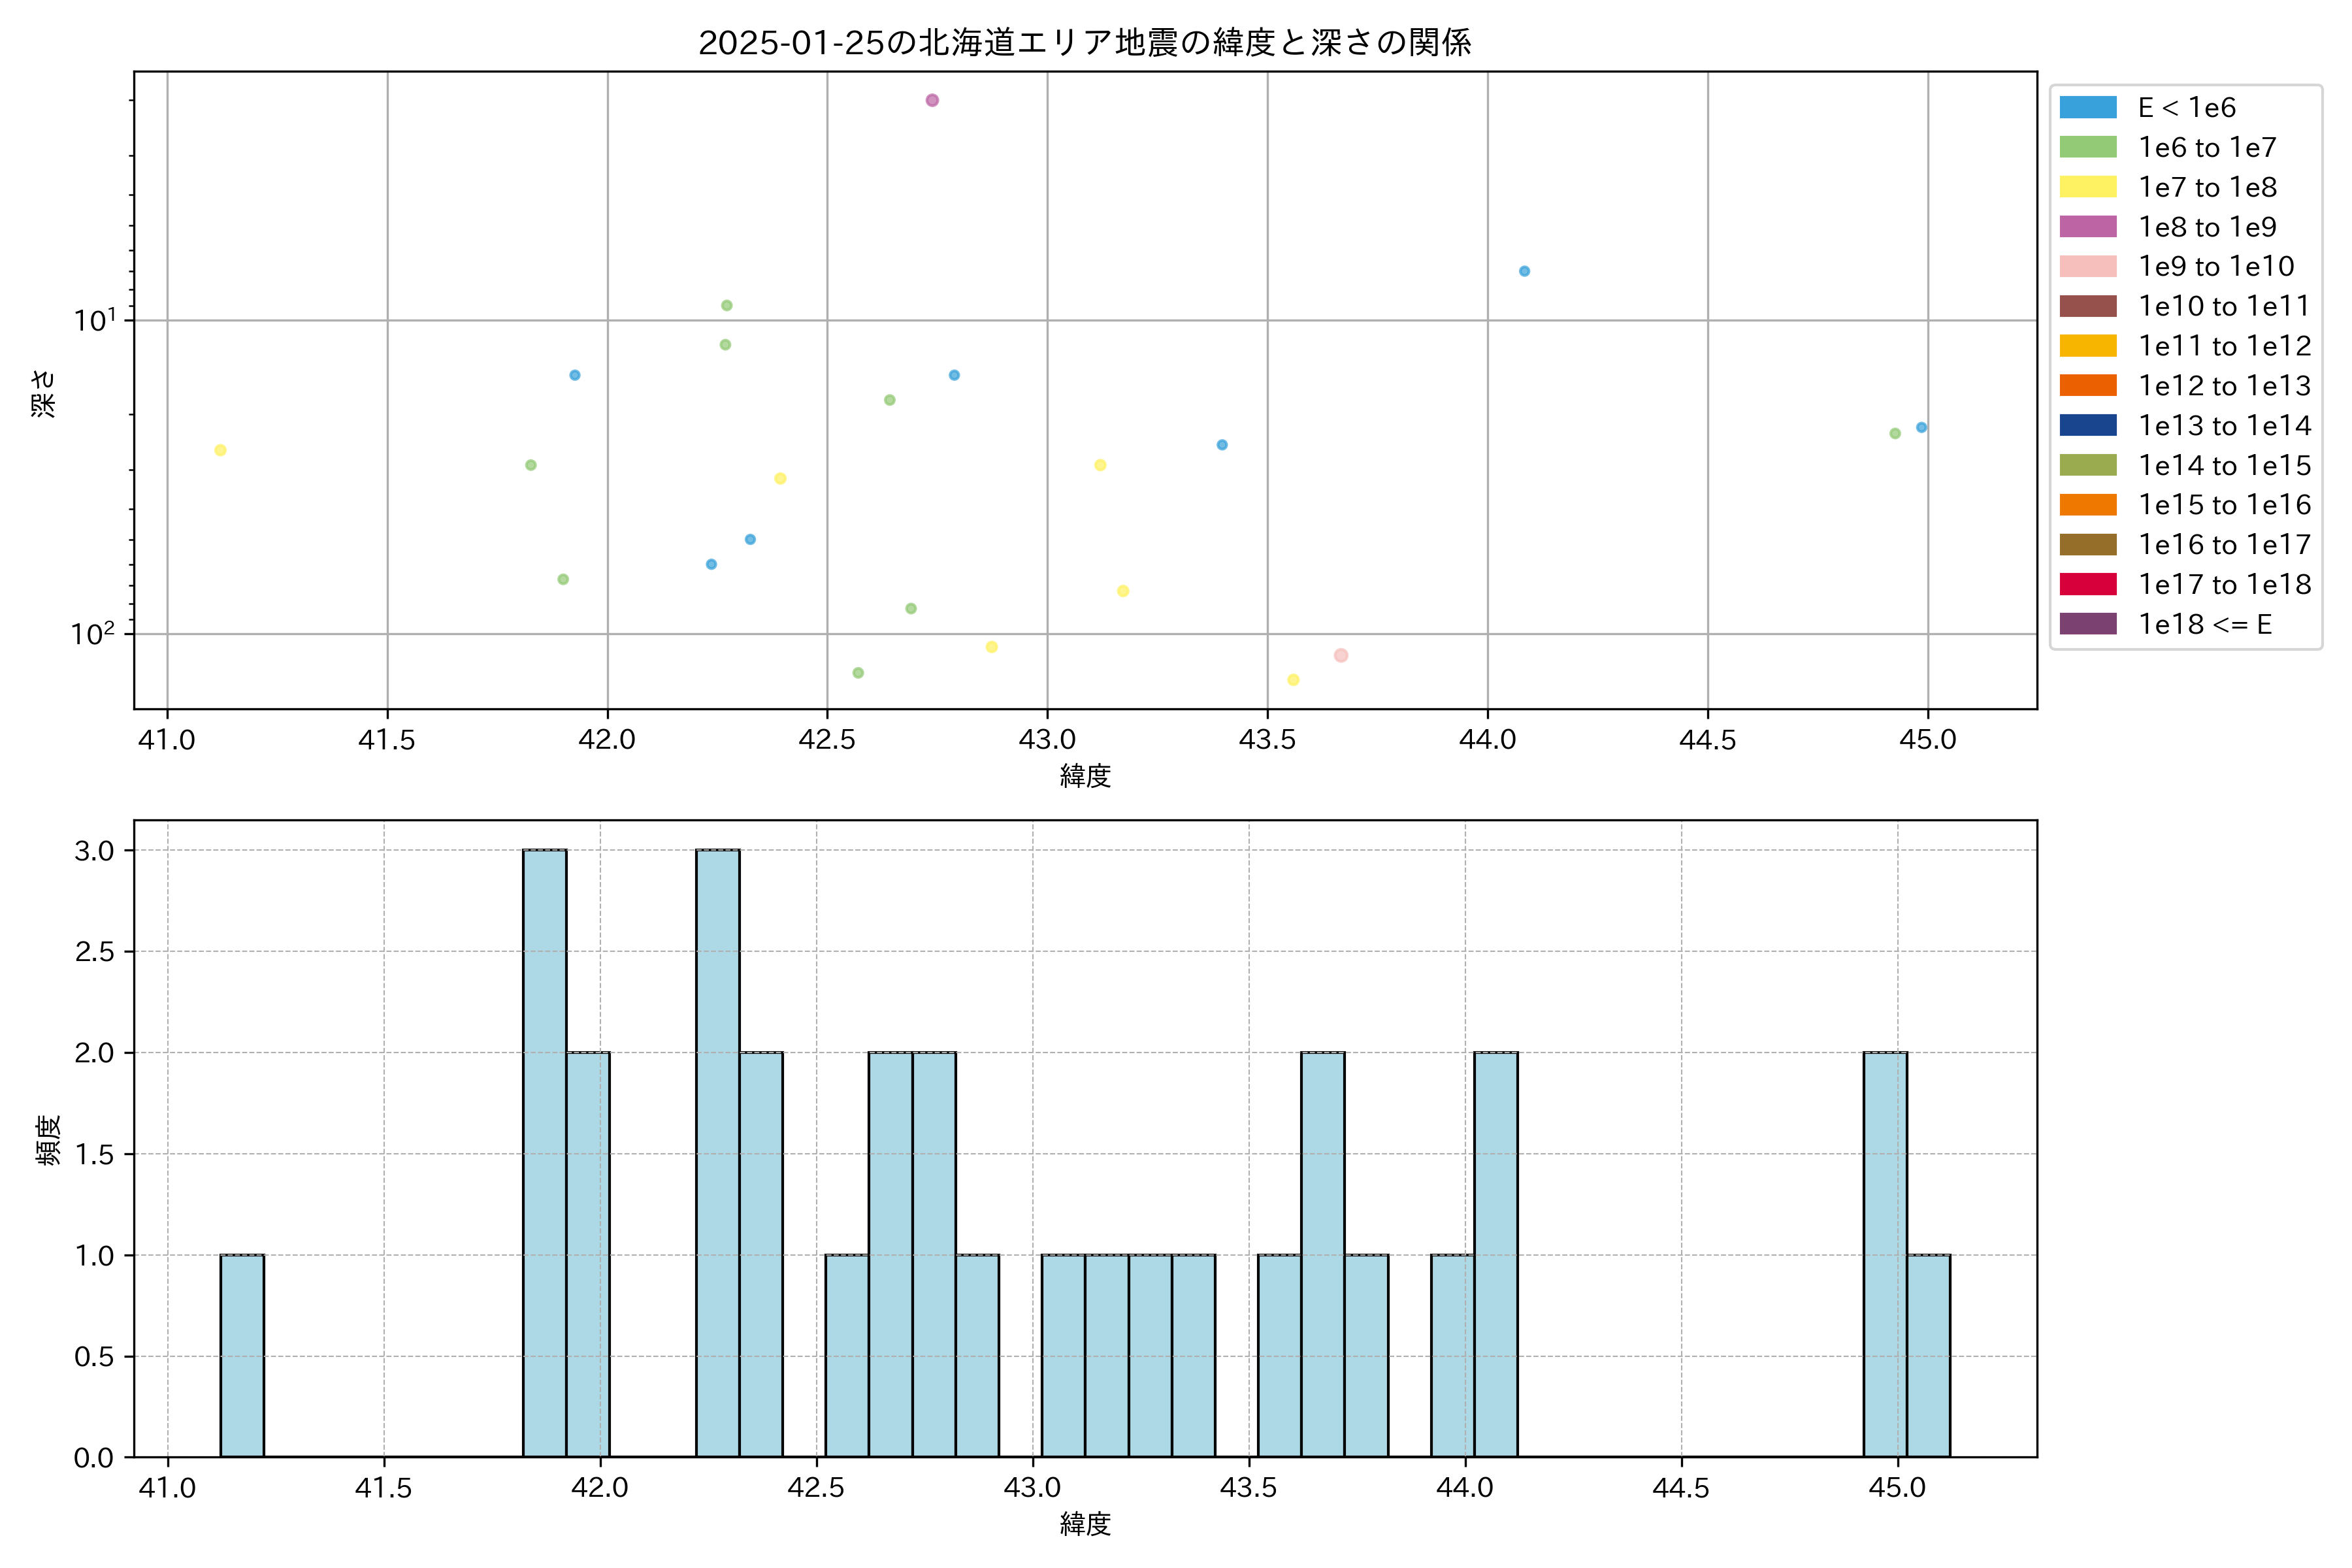Click the red '1e17 to 1e18' legend swatch
This screenshot has width=2352, height=1568.
pyautogui.click(x=2088, y=584)
